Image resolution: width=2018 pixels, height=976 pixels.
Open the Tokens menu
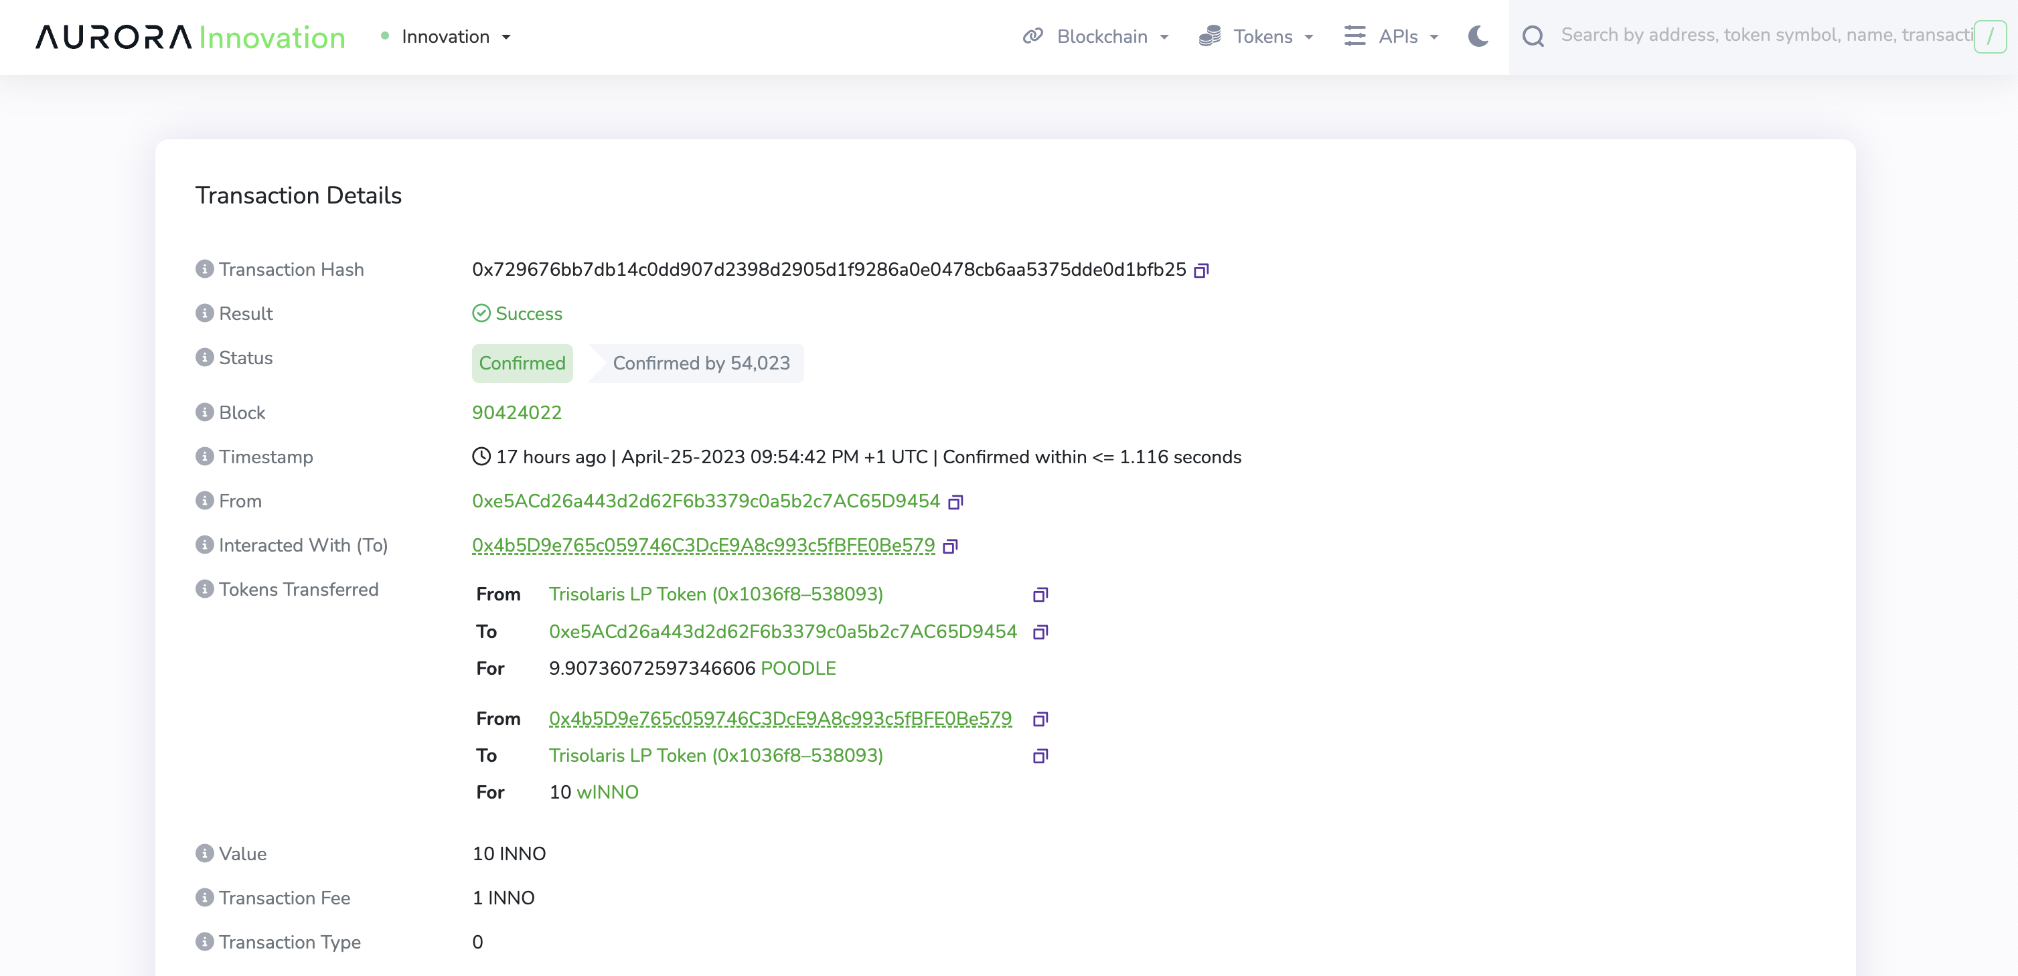[x=1256, y=37]
